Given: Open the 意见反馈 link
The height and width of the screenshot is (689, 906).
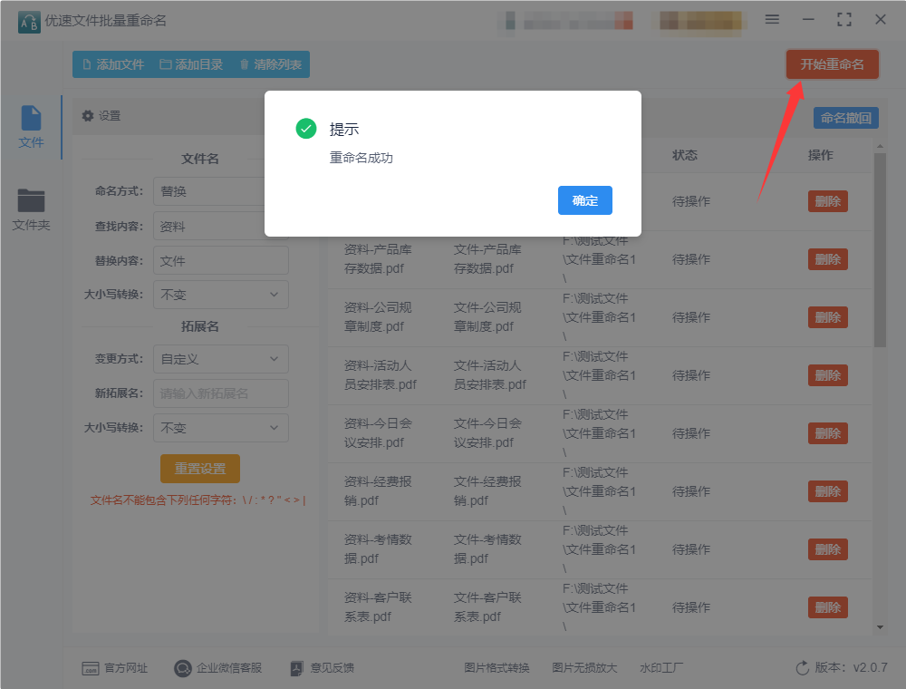Looking at the screenshot, I should (x=322, y=668).
